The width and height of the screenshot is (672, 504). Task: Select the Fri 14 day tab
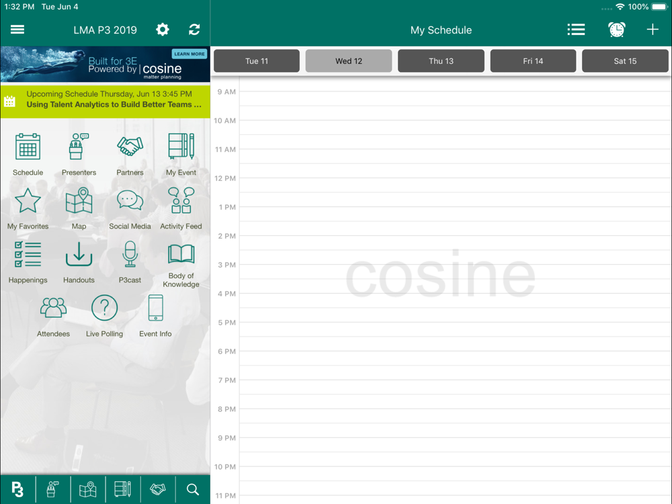click(x=533, y=61)
